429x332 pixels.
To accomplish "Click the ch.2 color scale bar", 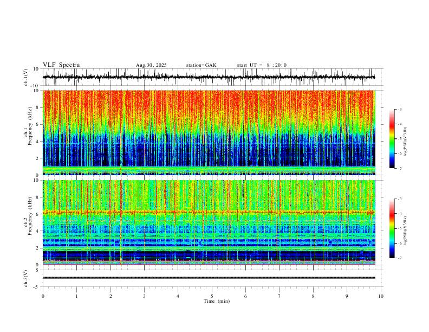I will [392, 228].
